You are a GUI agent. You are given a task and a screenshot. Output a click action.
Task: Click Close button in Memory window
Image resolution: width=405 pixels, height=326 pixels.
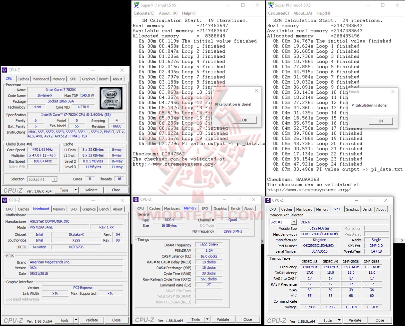pos(248,319)
